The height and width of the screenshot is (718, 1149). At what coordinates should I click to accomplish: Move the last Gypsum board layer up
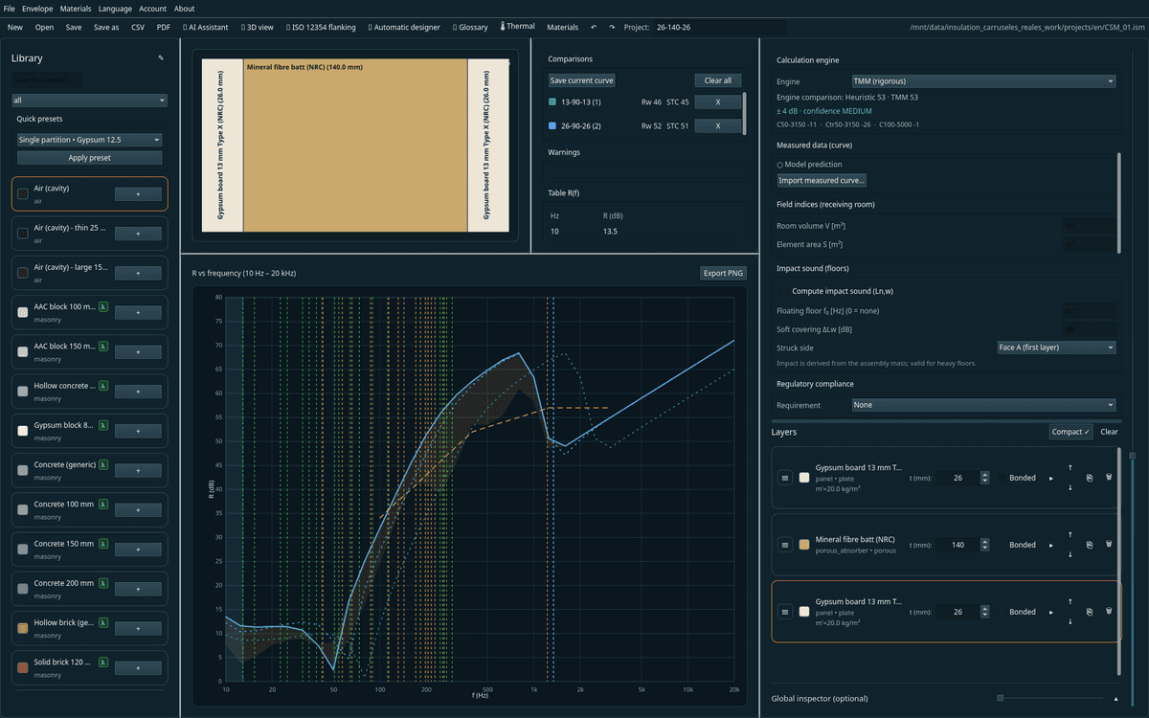click(x=1070, y=601)
